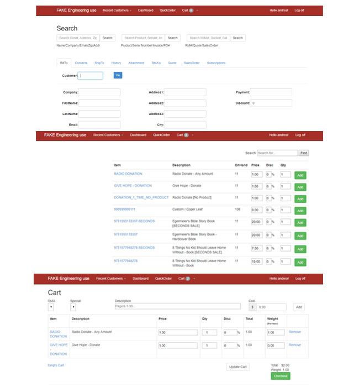The height and width of the screenshot is (387, 359).
Task: Click the Empty Cart link
Action: click(56, 365)
